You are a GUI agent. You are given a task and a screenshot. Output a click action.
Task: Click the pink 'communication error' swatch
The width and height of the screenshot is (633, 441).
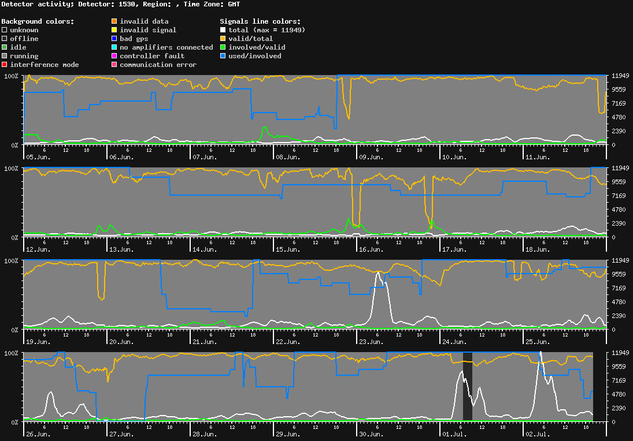pos(114,65)
